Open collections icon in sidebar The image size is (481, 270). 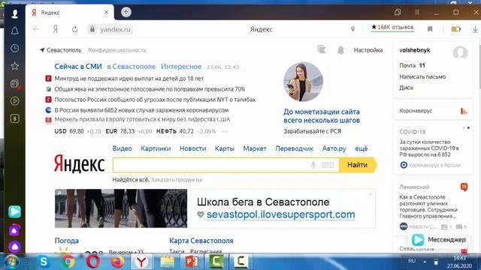coord(14,83)
